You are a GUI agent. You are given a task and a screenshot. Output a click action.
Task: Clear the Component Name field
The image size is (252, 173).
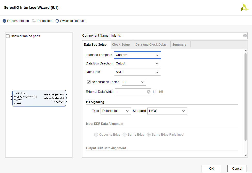[x=245, y=36]
